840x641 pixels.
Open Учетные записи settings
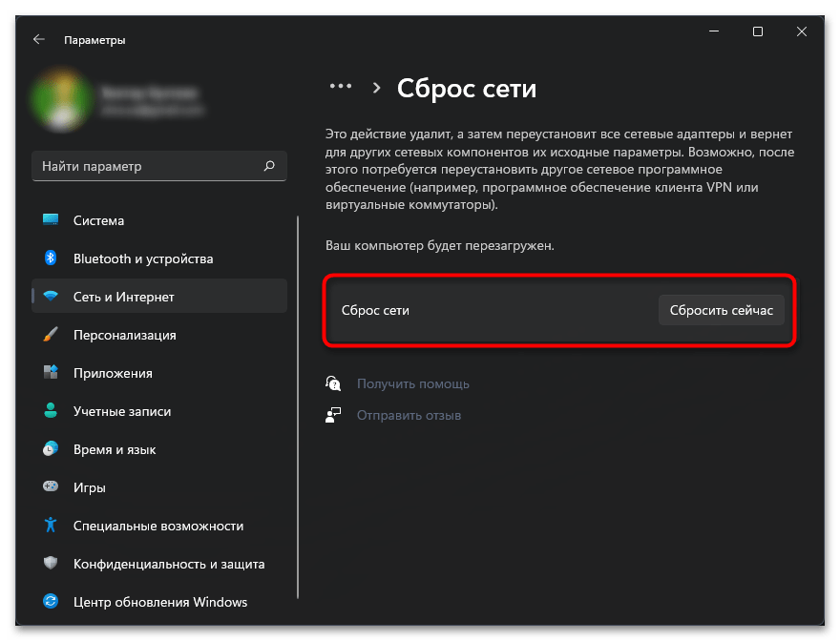pyautogui.click(x=159, y=411)
